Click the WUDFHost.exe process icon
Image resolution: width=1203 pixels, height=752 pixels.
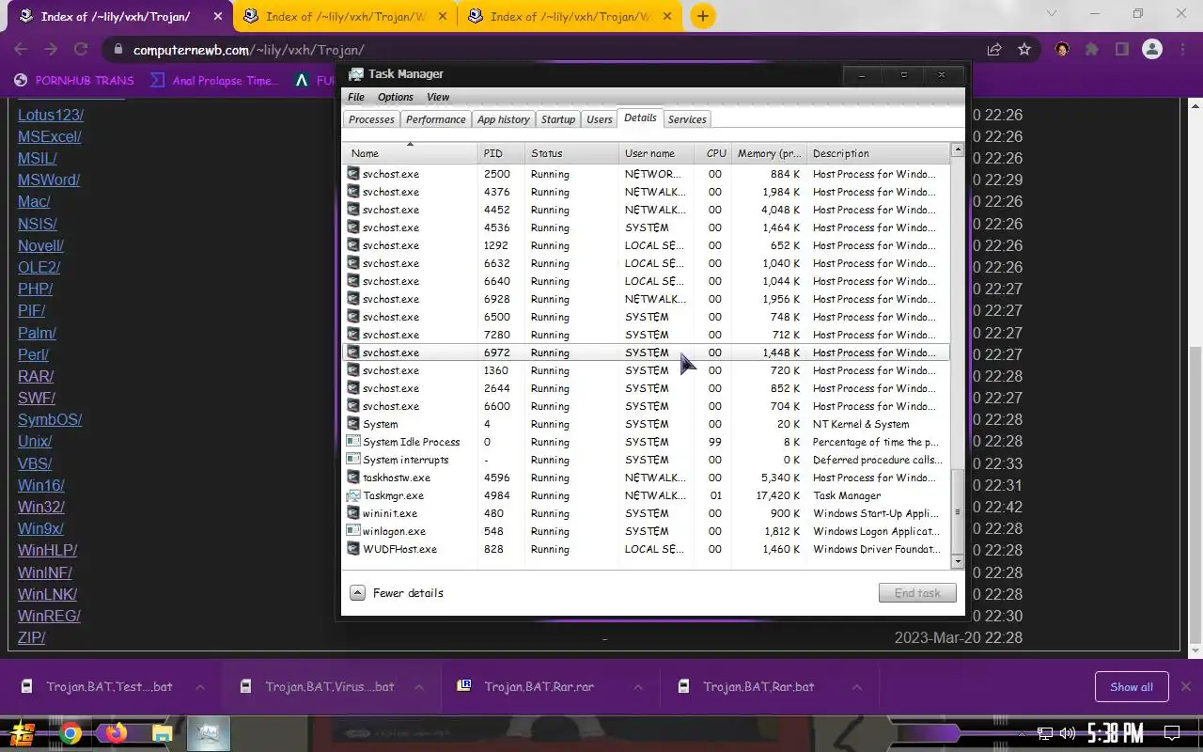click(x=353, y=549)
